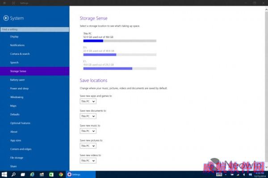This screenshot has width=268, height=178.
Task: Open Google Chrome from the taskbar
Action: pos(61,174)
